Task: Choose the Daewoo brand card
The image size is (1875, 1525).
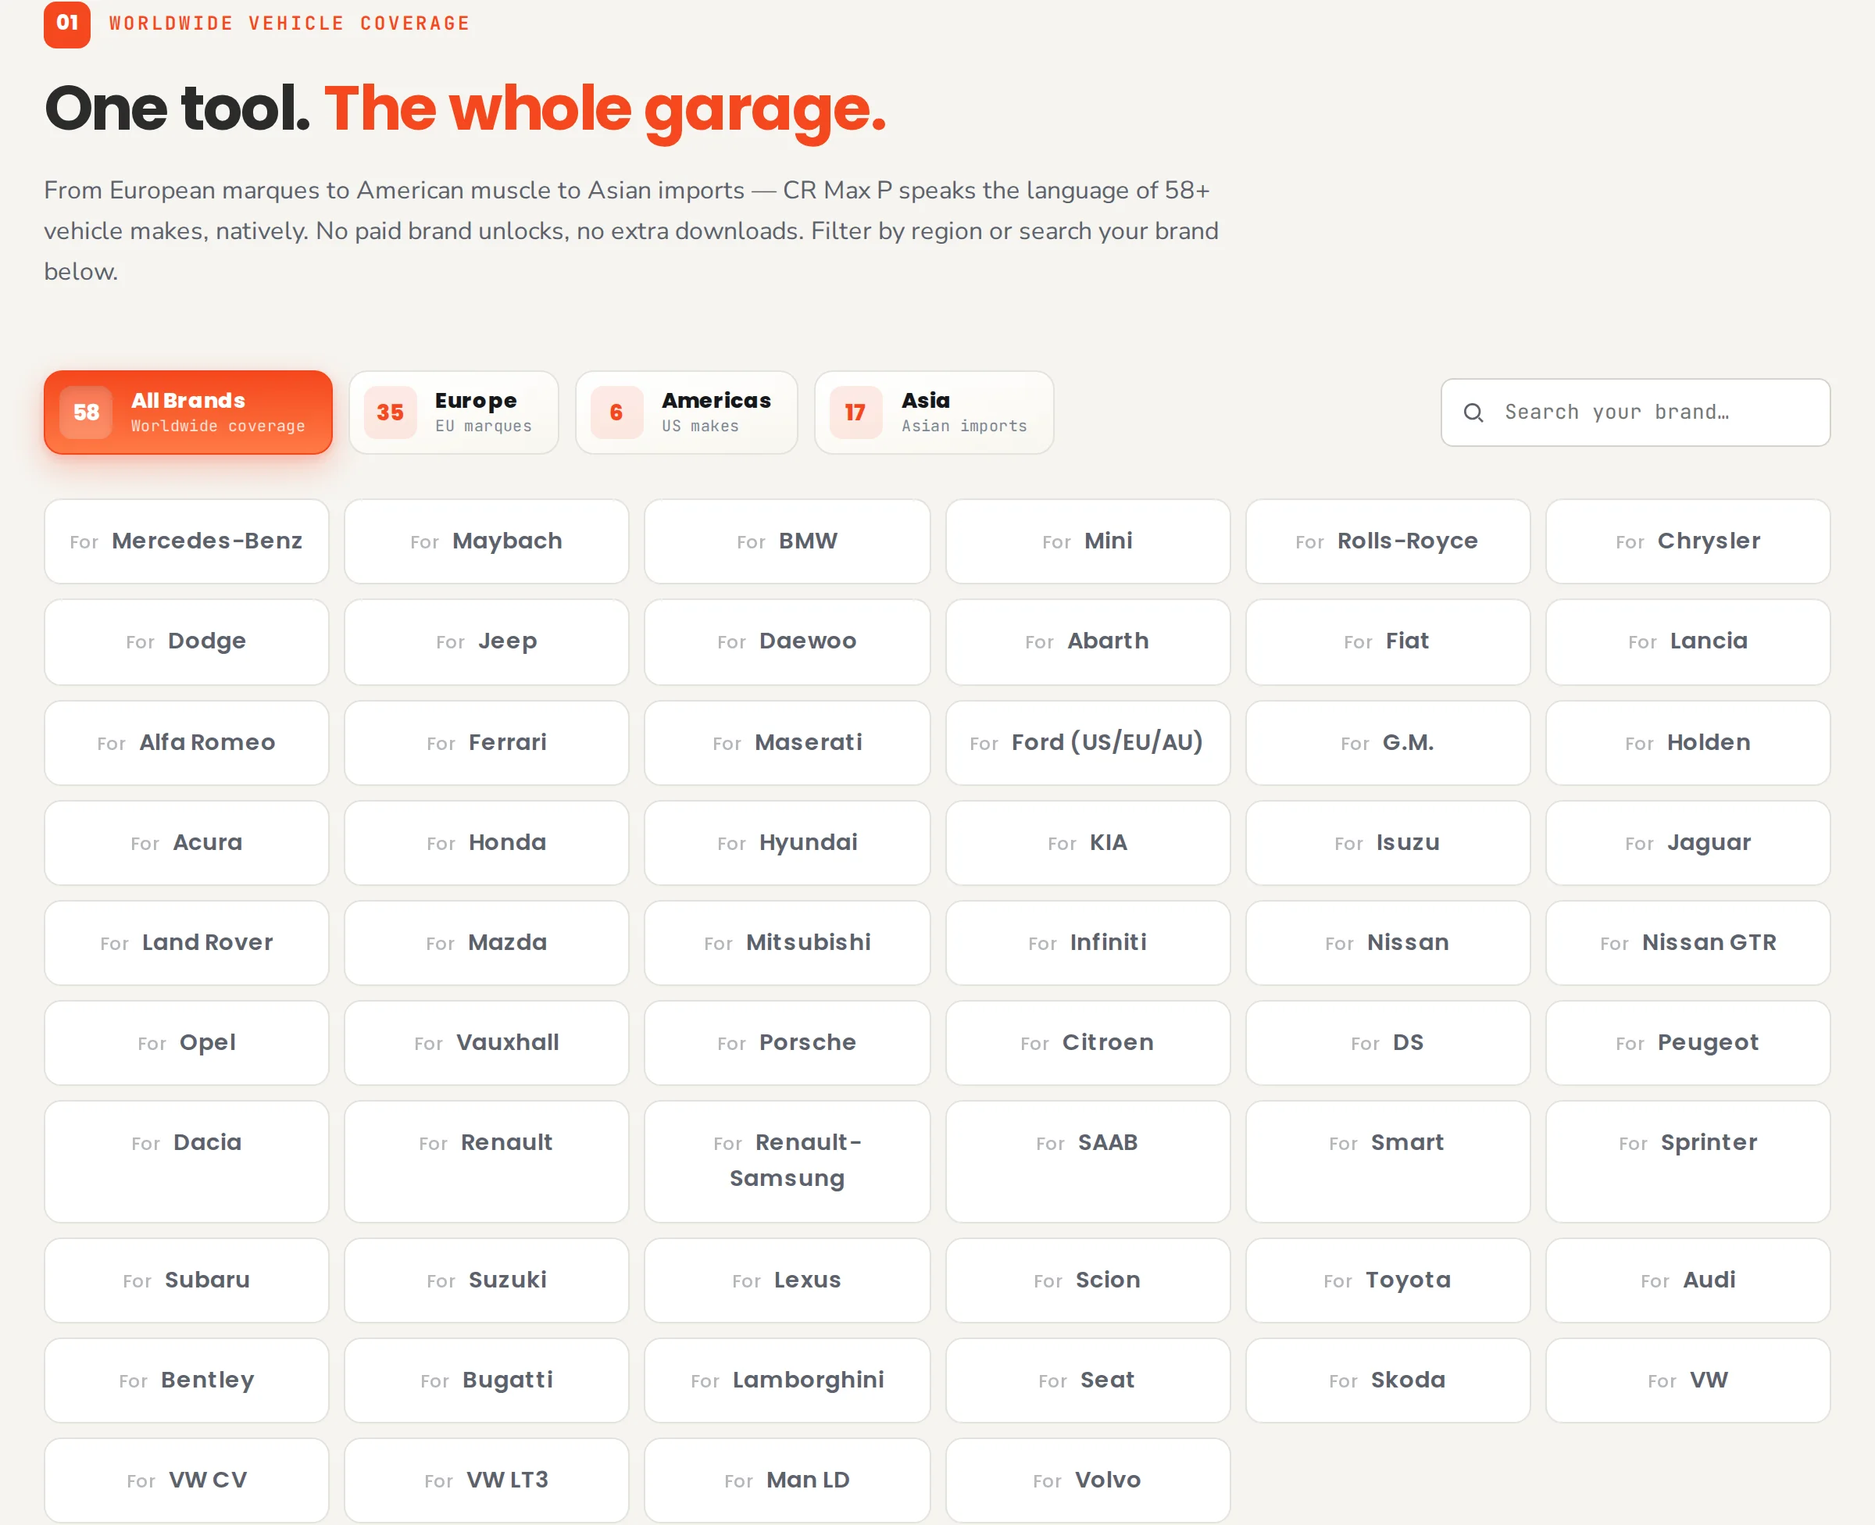Action: (787, 641)
